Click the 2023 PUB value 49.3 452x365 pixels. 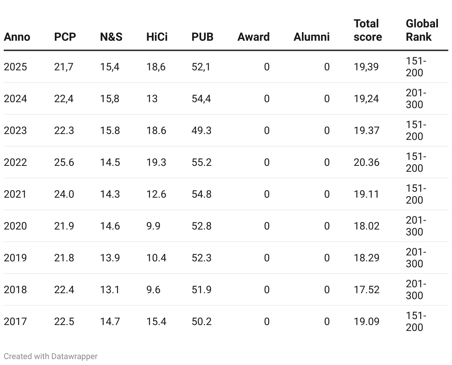click(x=202, y=131)
